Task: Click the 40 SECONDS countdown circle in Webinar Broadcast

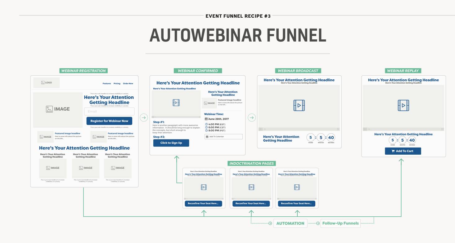Action: point(331,137)
